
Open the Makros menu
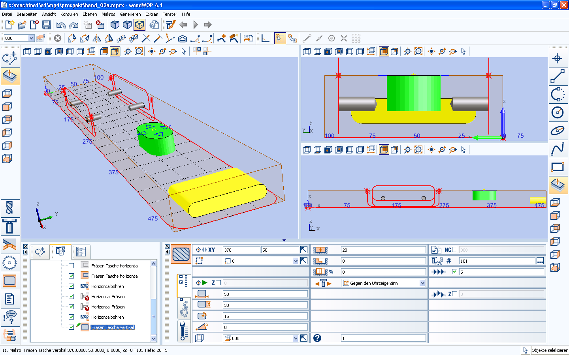click(108, 14)
